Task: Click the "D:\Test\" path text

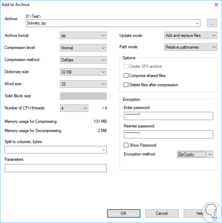Action: click(x=33, y=16)
